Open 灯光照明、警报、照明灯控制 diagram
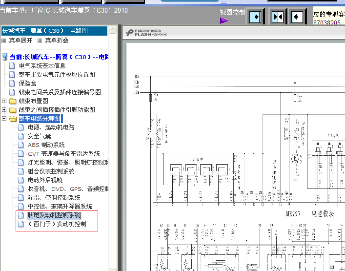Image resolution: width=345 pixels, height=271 pixels. coord(68,163)
